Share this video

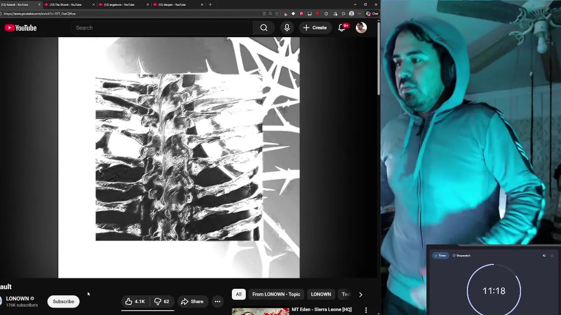[192, 301]
